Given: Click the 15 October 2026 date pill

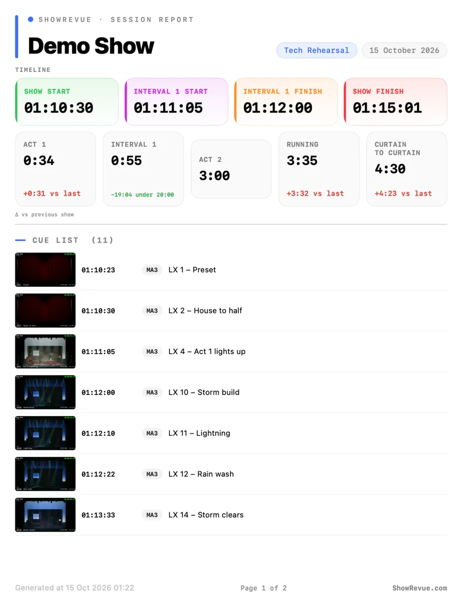Looking at the screenshot, I should point(404,50).
